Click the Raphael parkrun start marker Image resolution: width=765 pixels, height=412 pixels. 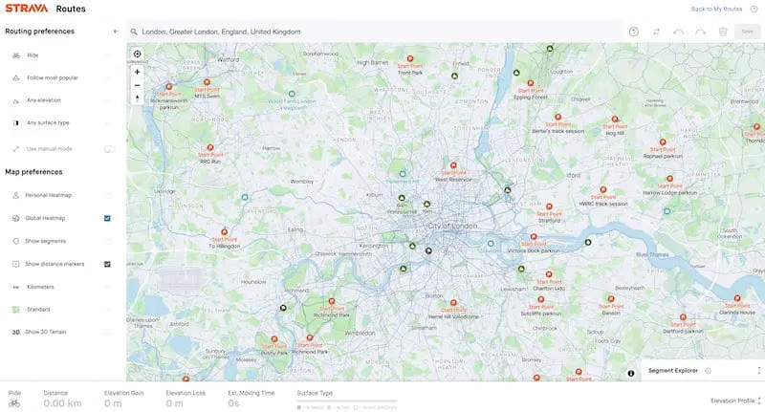[663, 142]
